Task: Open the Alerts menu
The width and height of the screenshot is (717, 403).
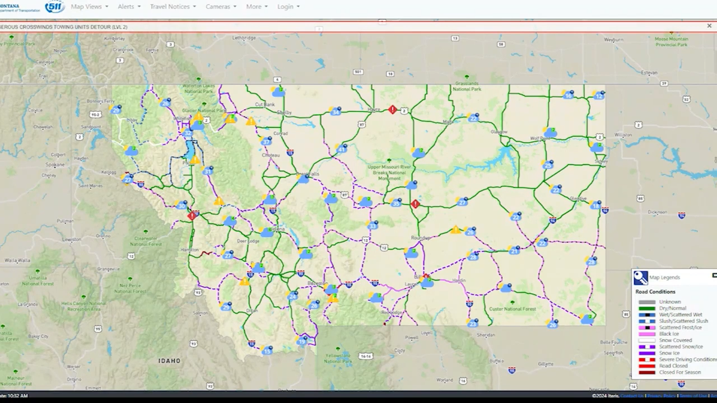Action: click(x=126, y=6)
